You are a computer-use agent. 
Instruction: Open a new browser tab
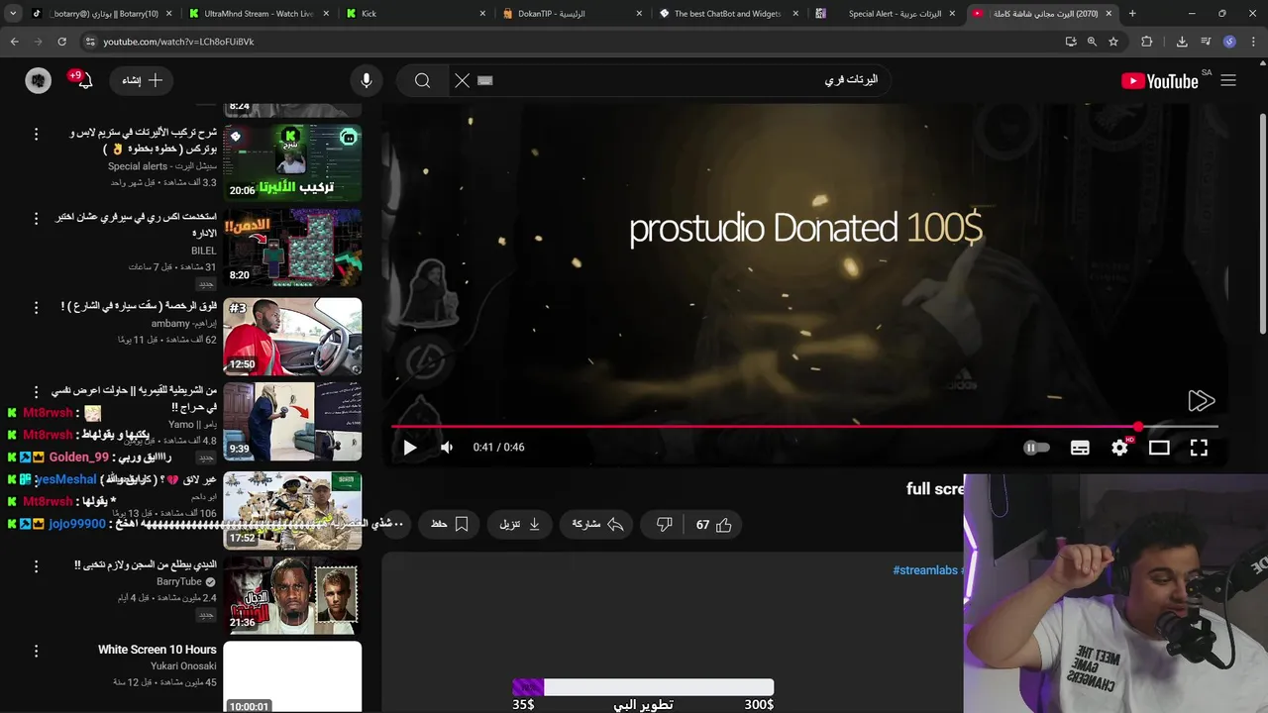(1132, 14)
